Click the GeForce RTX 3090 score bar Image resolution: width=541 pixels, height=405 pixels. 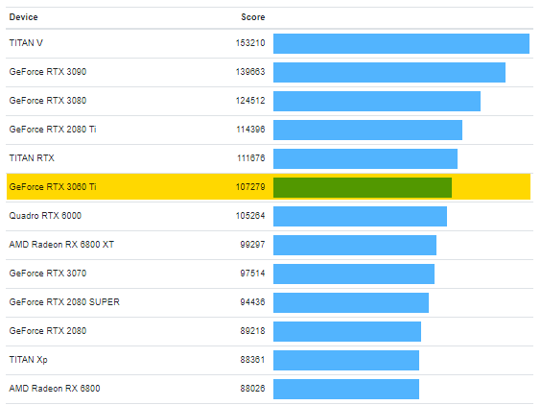coord(389,72)
